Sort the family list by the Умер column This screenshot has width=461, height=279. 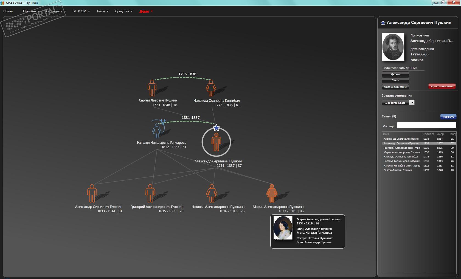pyautogui.click(x=440, y=134)
